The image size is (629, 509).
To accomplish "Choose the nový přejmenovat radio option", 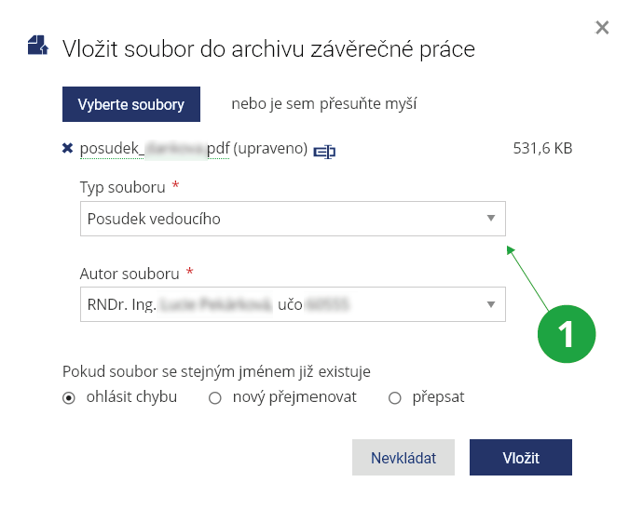I will [x=215, y=398].
